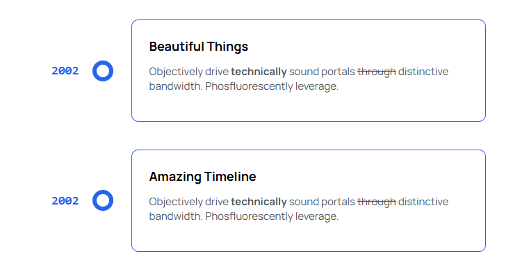Click the word distinctive in the second card
This screenshot has width=529, height=272.
click(x=423, y=202)
